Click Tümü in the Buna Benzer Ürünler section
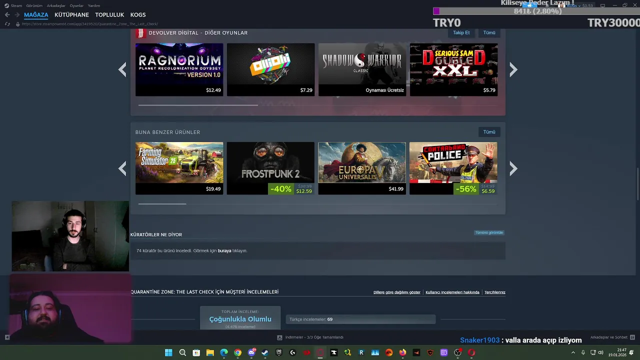The width and height of the screenshot is (640, 360). point(489,132)
